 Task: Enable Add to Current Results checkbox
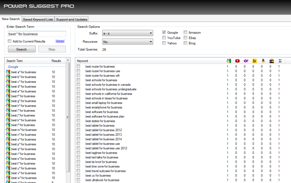(9, 41)
